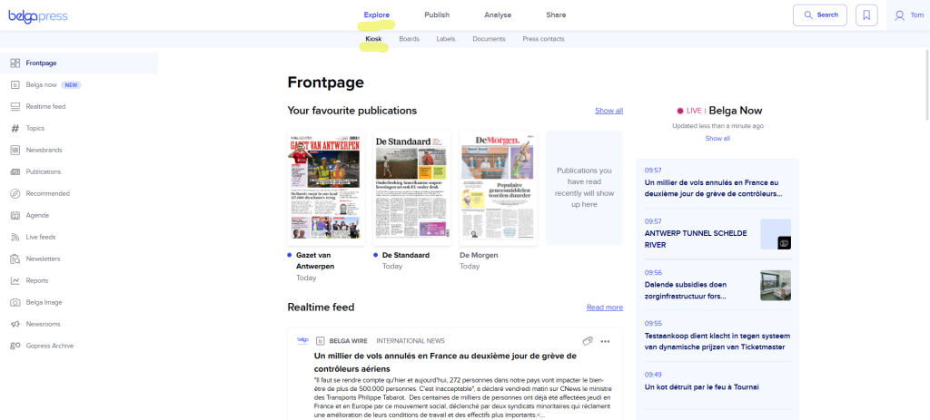This screenshot has width=930, height=420.
Task: Switch to the Publish tab
Action: click(x=437, y=15)
